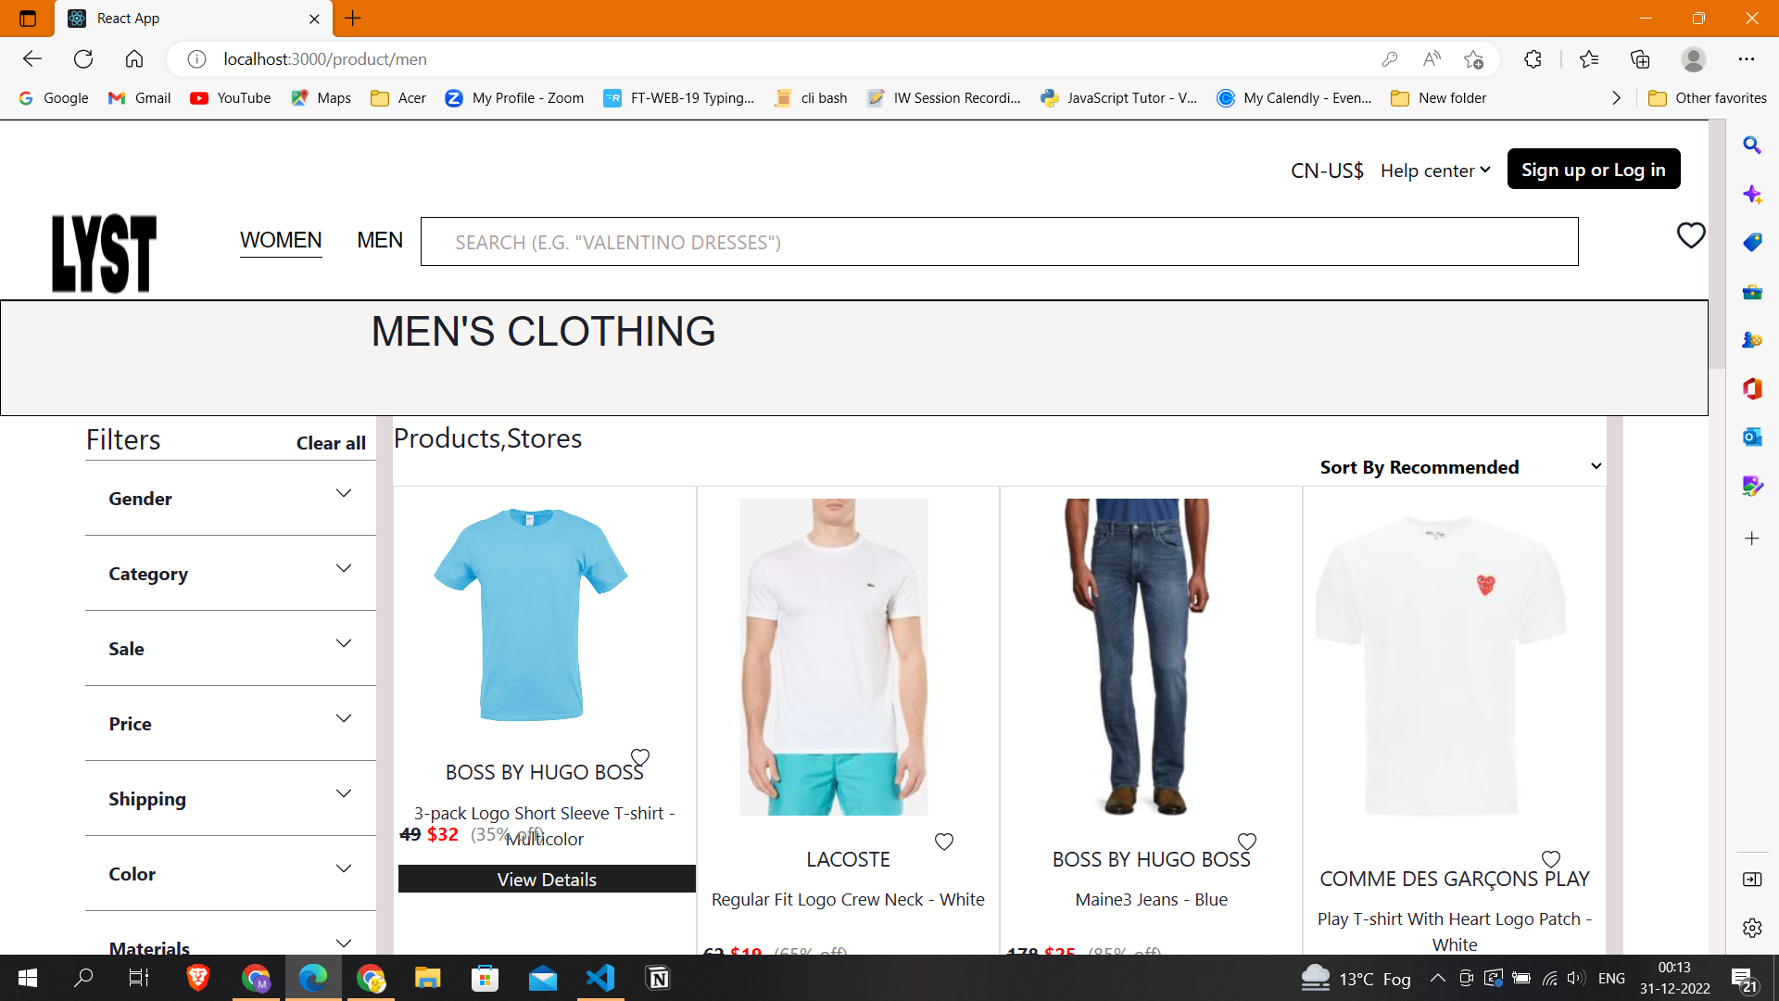Viewport: 1779px width, 1001px height.
Task: Open Other favorites folder
Action: (x=1708, y=98)
